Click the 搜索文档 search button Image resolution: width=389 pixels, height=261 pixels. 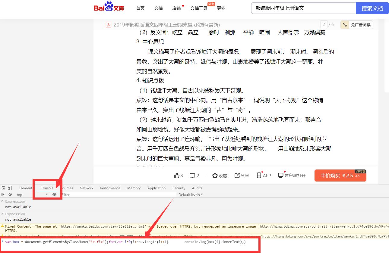(x=372, y=8)
